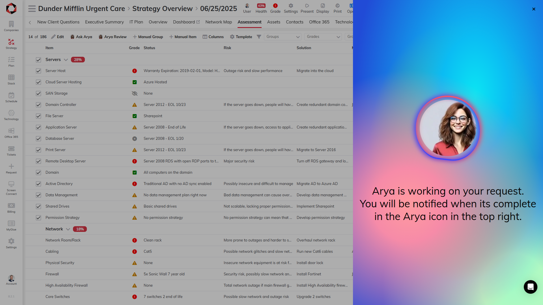Click SAN Storage hidden eye grade icon

point(135,93)
